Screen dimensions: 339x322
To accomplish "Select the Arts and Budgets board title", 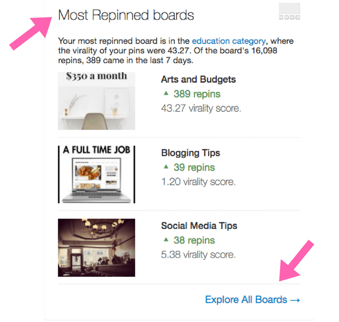I will coord(198,79).
